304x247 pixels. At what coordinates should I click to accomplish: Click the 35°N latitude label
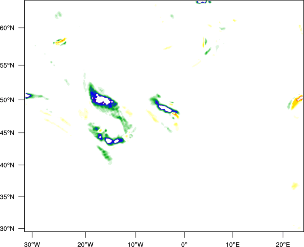pyautogui.click(x=7, y=197)
